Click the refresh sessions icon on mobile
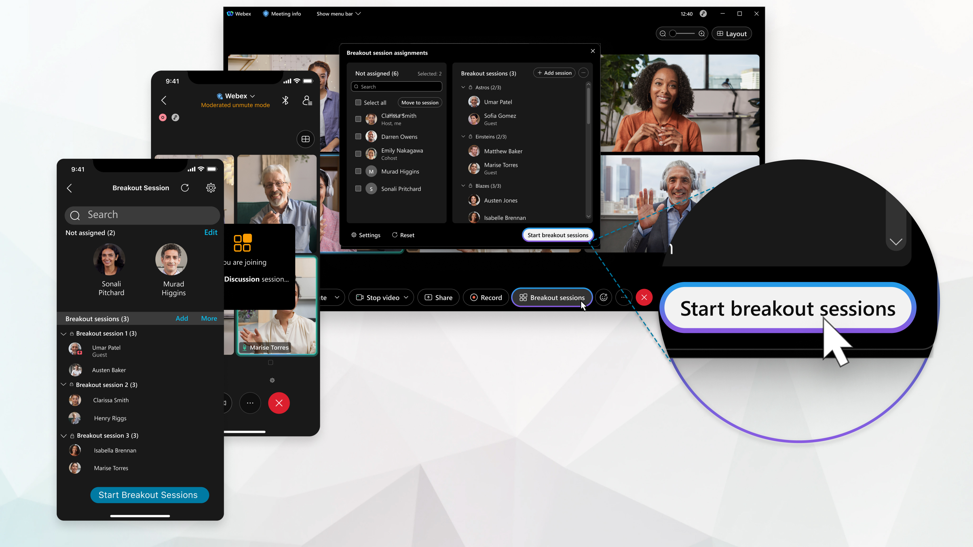This screenshot has width=973, height=547. [184, 188]
